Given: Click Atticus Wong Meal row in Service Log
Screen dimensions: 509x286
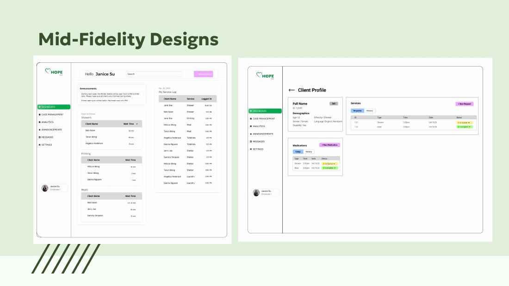Looking at the screenshot, I should coord(187,125).
